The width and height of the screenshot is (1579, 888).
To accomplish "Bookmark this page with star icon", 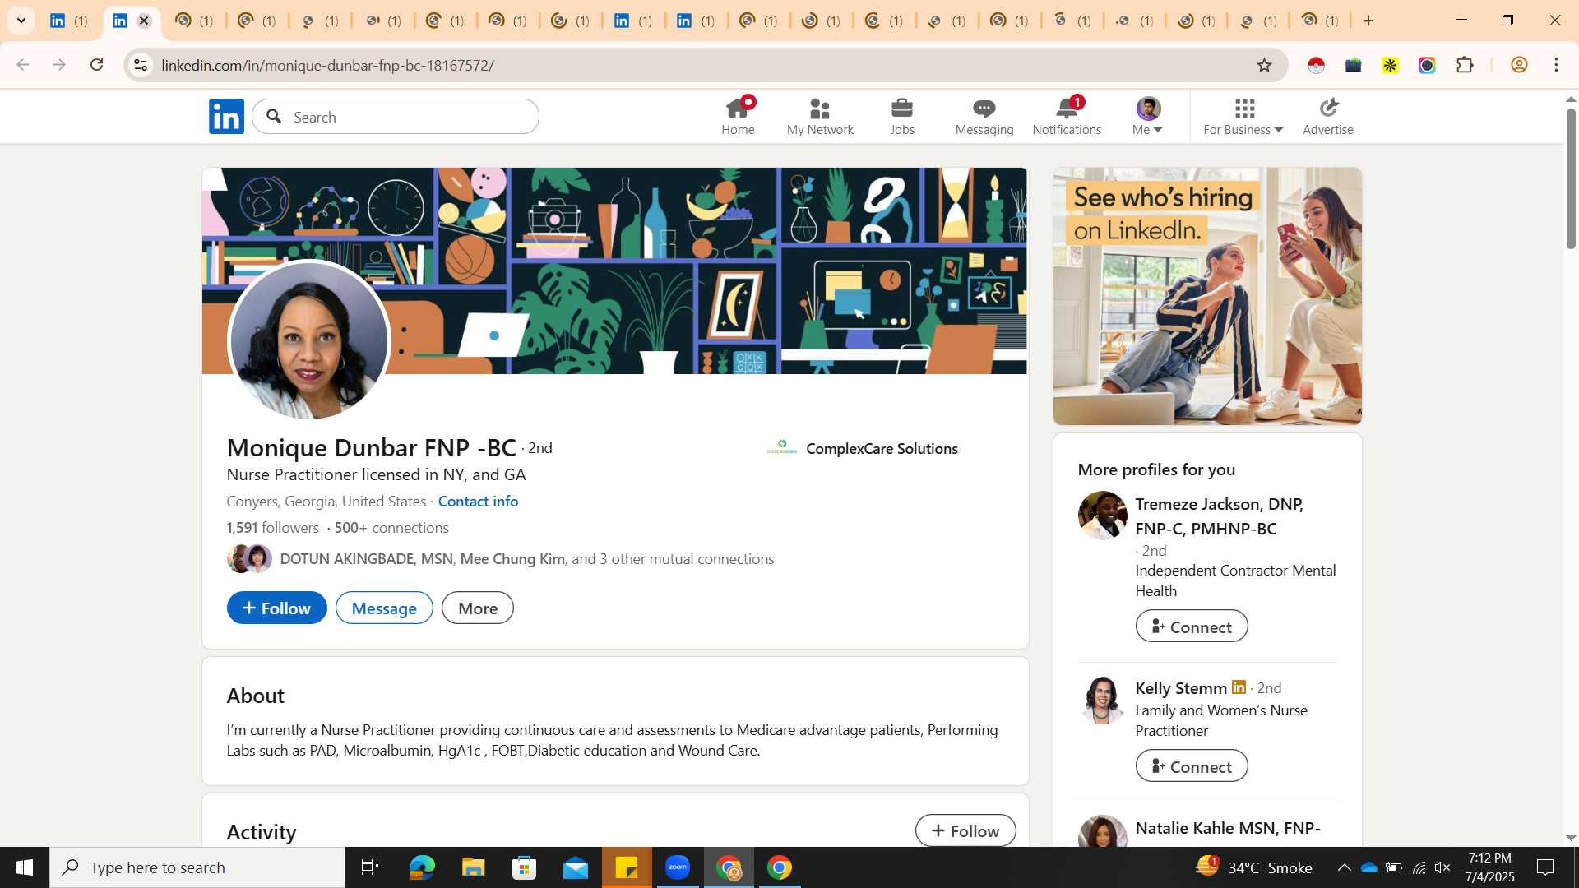I will point(1265,65).
